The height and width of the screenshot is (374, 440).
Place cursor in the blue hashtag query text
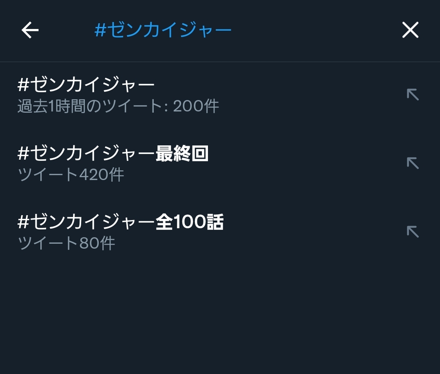[x=163, y=30]
